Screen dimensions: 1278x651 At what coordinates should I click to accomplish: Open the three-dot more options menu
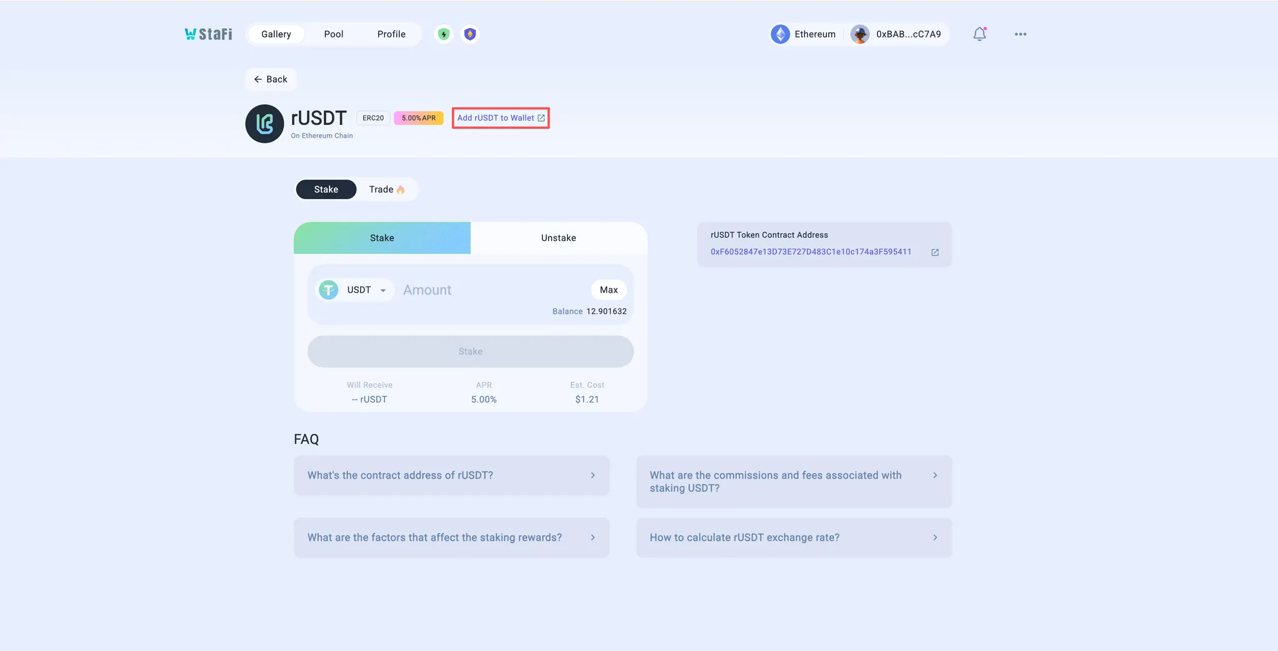pyautogui.click(x=1020, y=34)
